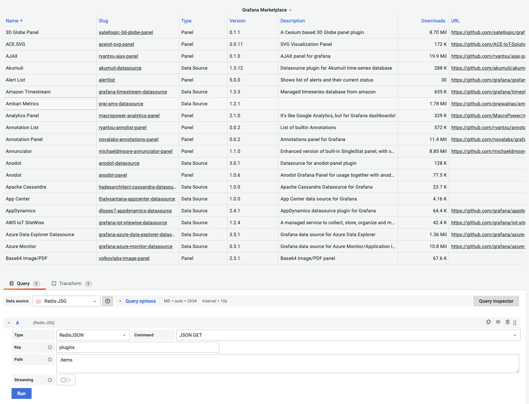Hide query A with the eye icon

(498, 322)
